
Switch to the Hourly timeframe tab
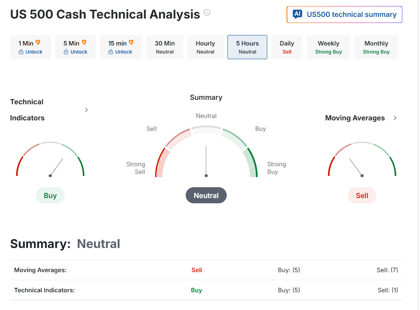coord(205,47)
